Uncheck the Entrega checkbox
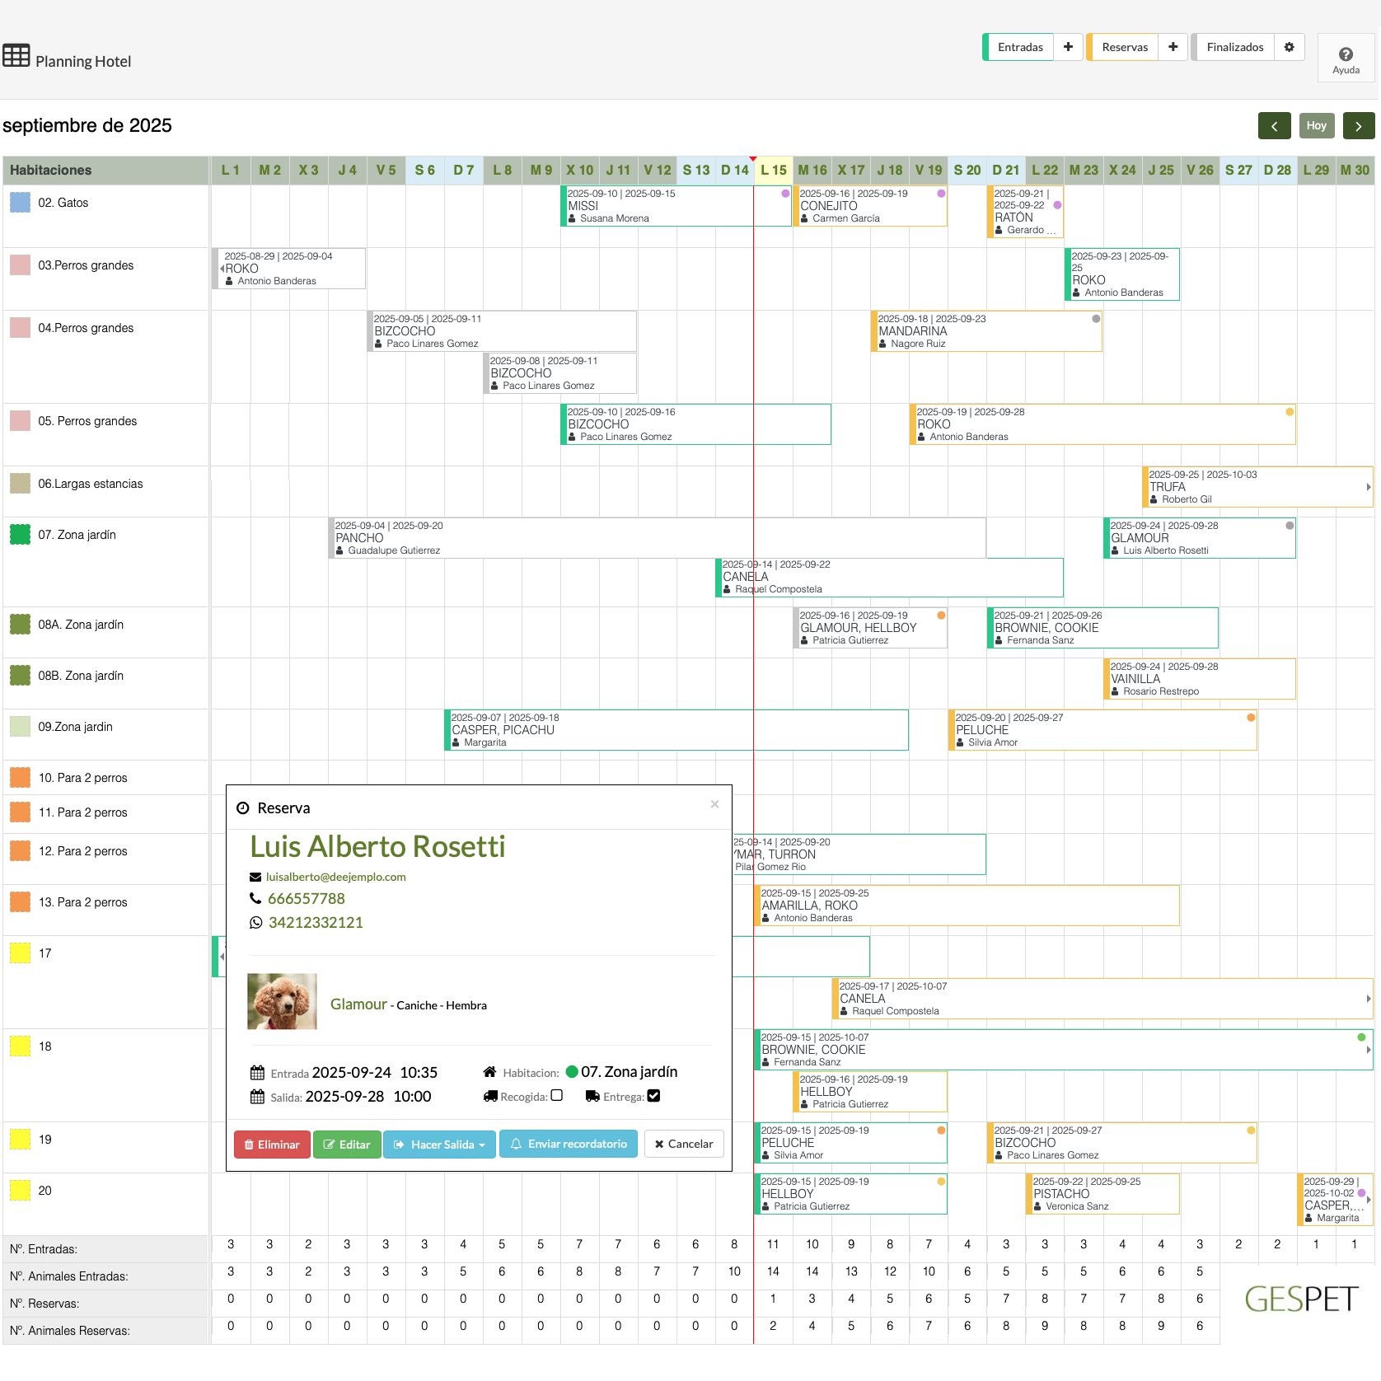Screen dimensions: 1381x1381 pyautogui.click(x=653, y=1096)
